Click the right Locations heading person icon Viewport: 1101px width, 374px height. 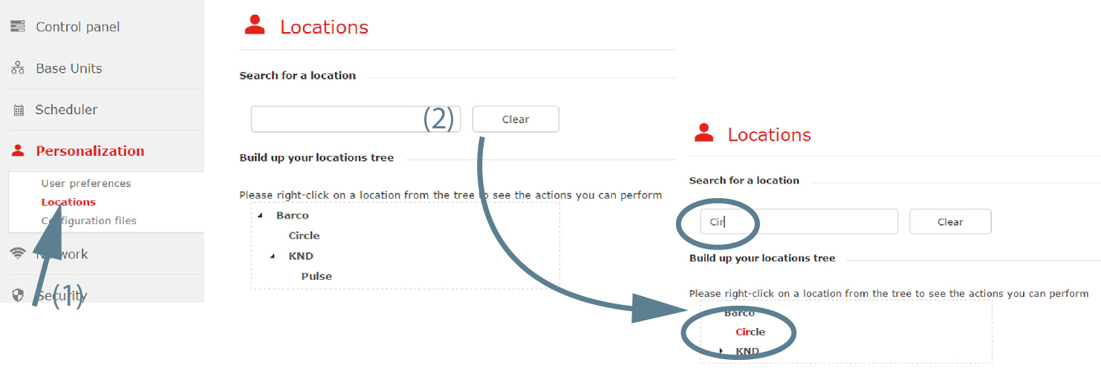704,134
